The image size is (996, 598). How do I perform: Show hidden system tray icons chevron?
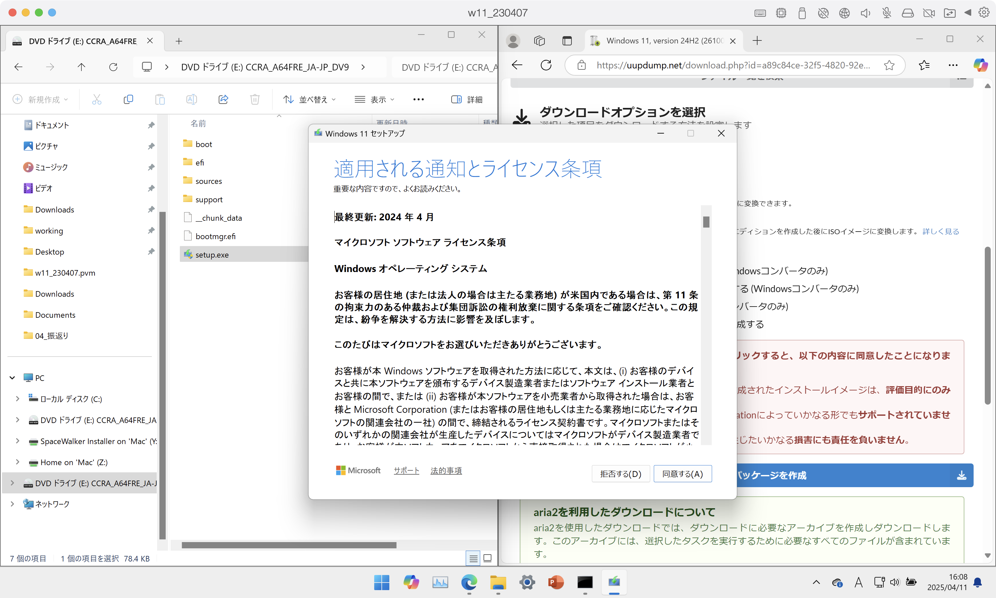click(816, 582)
